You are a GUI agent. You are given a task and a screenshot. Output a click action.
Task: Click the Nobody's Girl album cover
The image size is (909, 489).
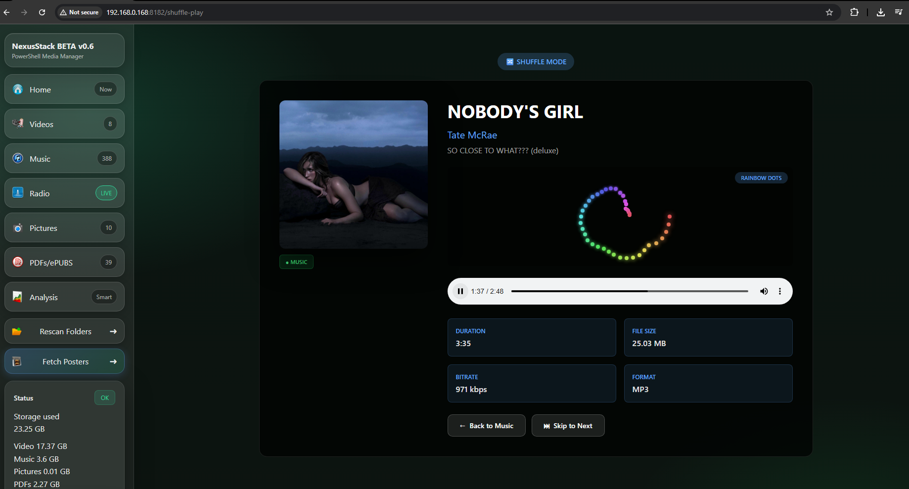(x=353, y=174)
